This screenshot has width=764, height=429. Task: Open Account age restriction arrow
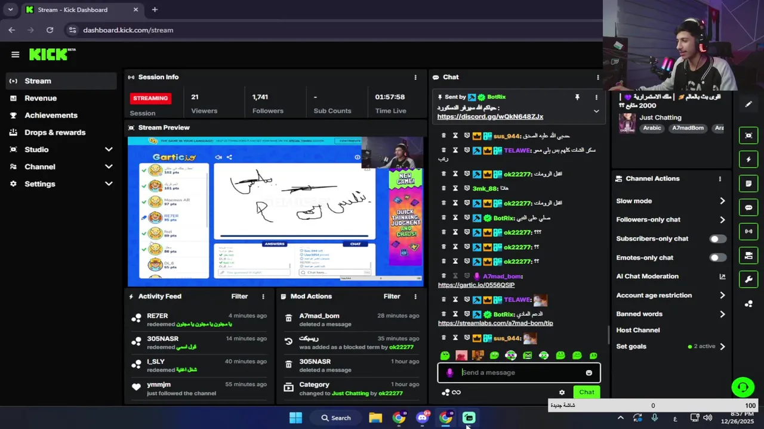722,296
